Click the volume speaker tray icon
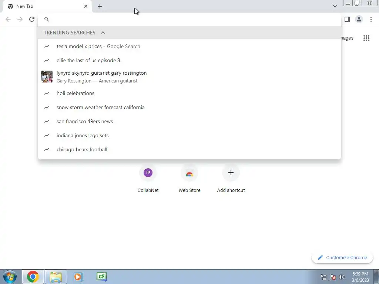The height and width of the screenshot is (284, 379). [x=342, y=277]
